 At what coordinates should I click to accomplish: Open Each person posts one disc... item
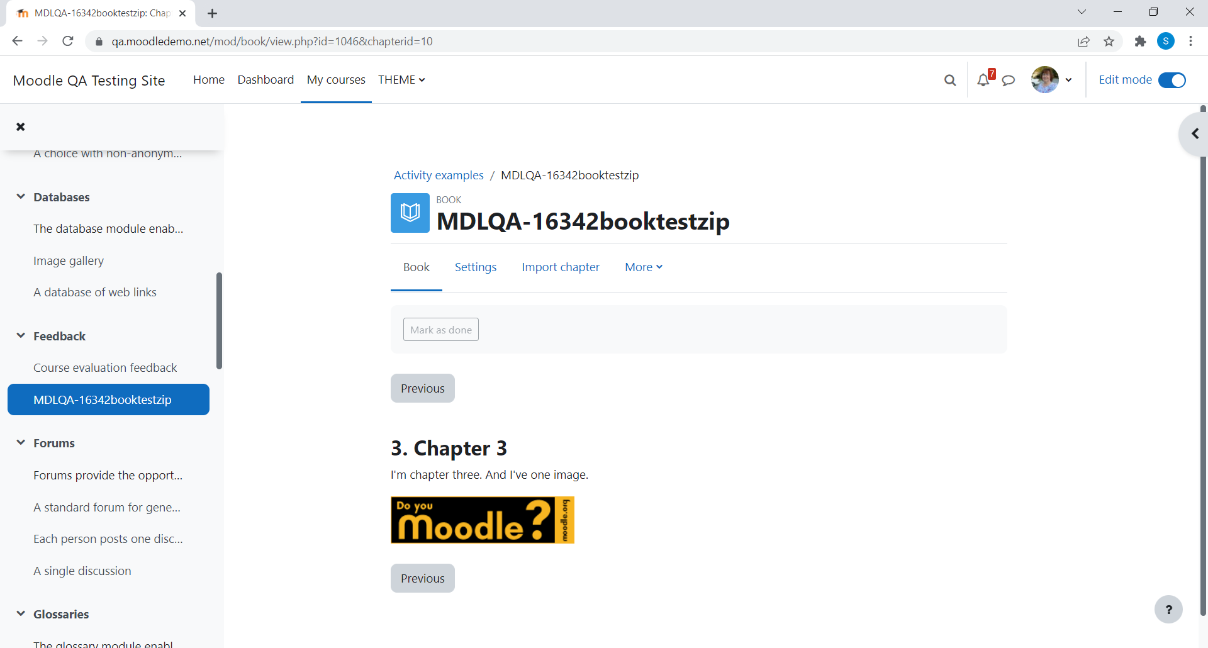tap(108, 539)
